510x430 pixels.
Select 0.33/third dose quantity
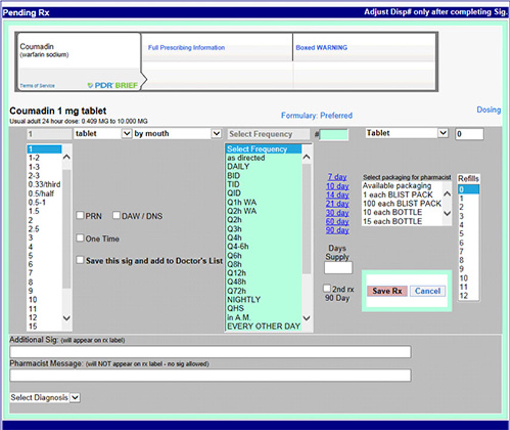[x=45, y=185]
